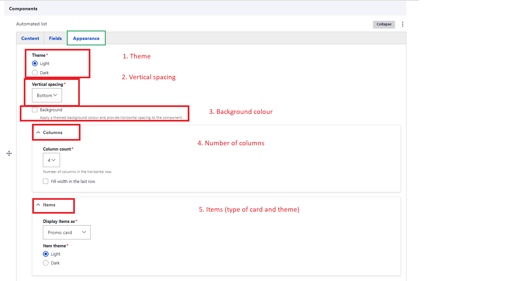
Task: Collapse the Items section chevron
Action: tap(38, 205)
